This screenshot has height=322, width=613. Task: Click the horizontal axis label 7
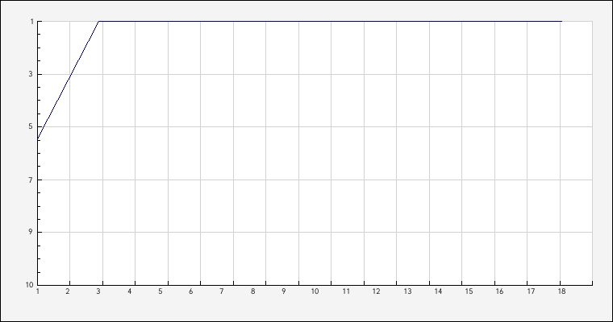(222, 291)
